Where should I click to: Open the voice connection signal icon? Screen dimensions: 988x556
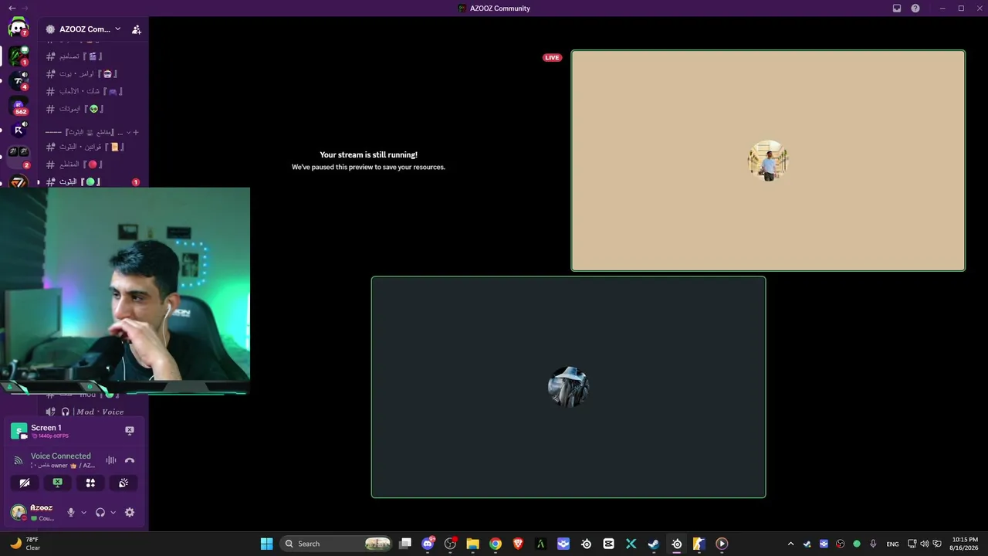19,460
